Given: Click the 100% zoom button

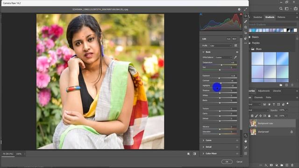Looking at the screenshot, I should (19, 154).
